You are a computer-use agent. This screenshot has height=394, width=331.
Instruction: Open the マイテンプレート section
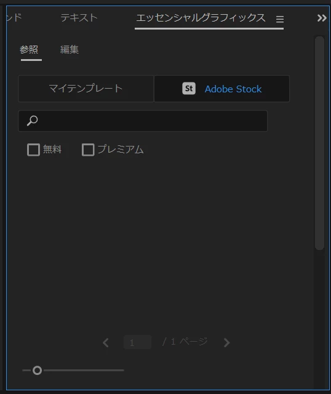click(x=86, y=89)
